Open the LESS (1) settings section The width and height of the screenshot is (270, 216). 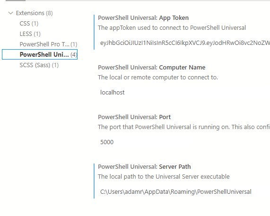30,34
